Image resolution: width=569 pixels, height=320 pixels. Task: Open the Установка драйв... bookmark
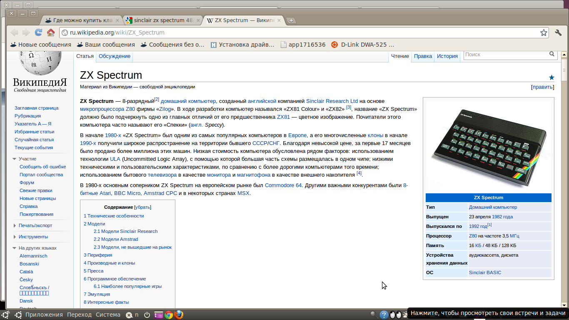242,45
